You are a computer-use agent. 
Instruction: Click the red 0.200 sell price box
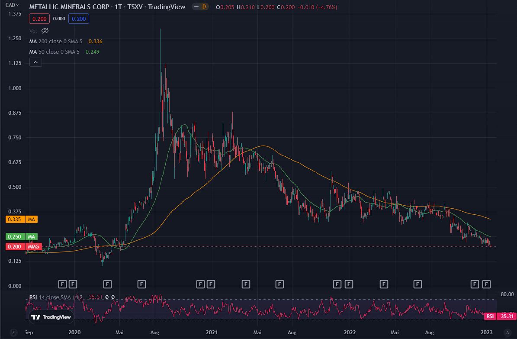tap(39, 19)
